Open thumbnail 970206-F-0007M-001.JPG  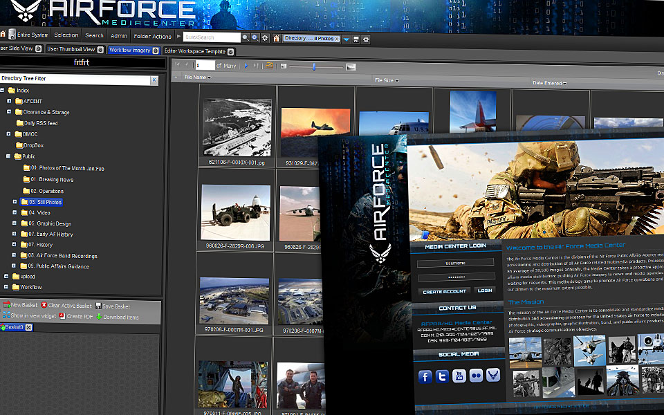coord(234,301)
